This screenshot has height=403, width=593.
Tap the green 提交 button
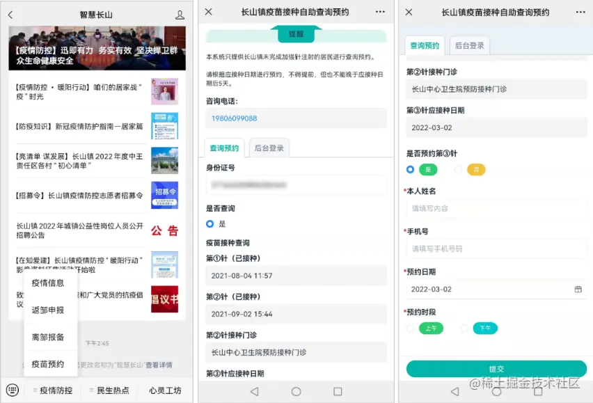(x=496, y=369)
